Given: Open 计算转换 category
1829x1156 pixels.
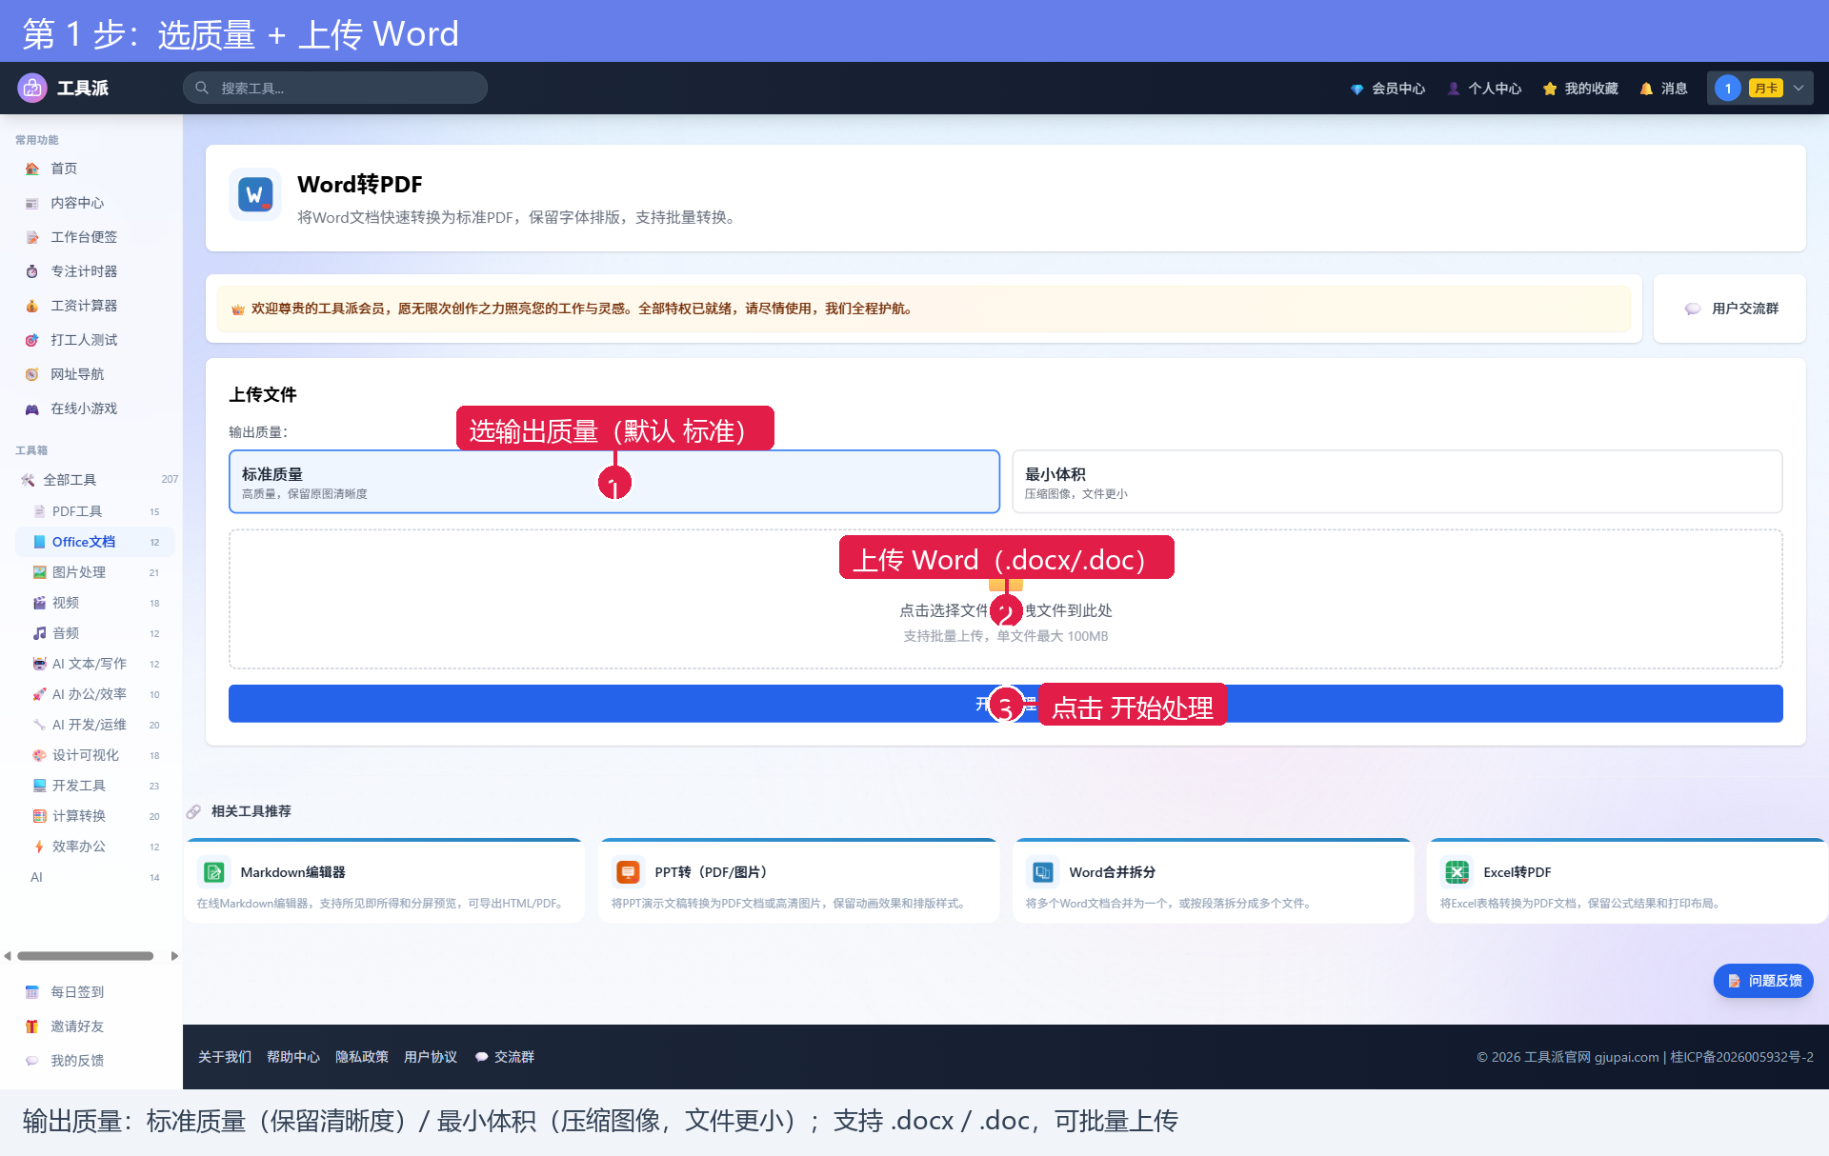Looking at the screenshot, I should (x=95, y=816).
